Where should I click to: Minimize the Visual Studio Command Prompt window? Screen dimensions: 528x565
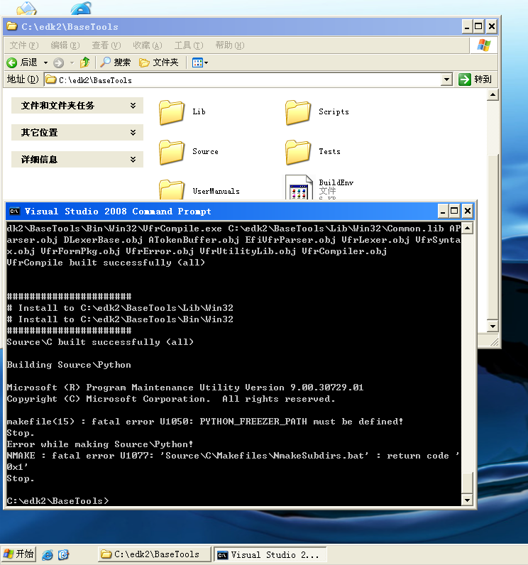(443, 211)
